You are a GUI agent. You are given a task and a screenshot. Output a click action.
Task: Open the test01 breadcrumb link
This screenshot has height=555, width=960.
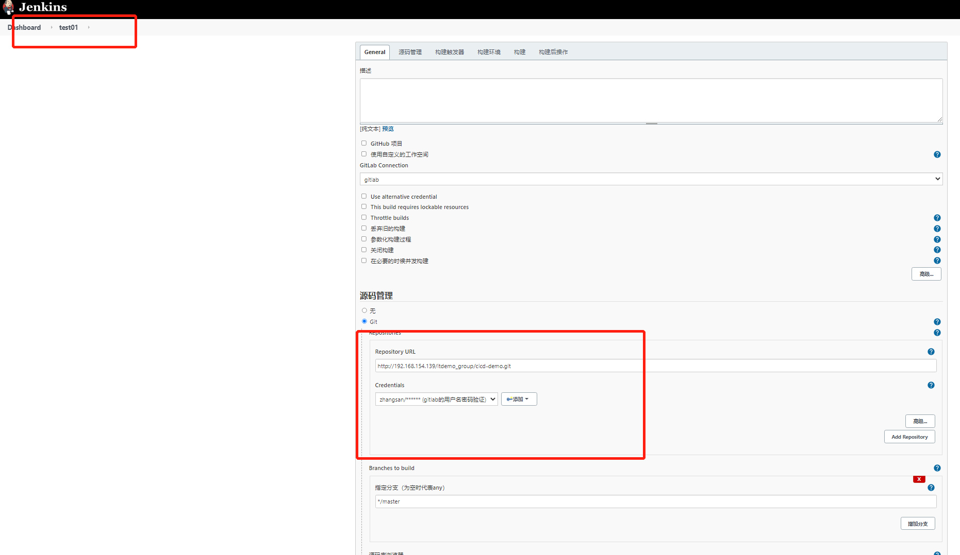click(x=69, y=27)
